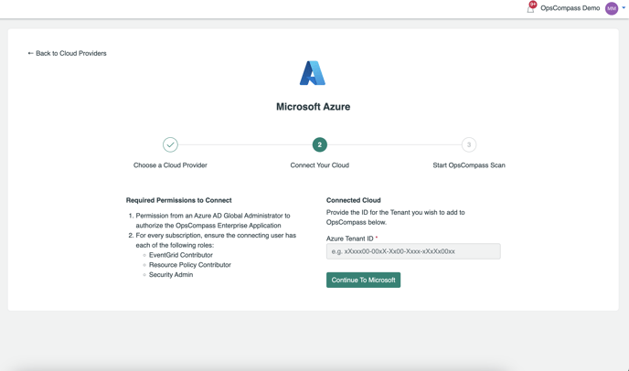The height and width of the screenshot is (371, 629).
Task: Click the Continue To Microsoft button
Action: 364,280
